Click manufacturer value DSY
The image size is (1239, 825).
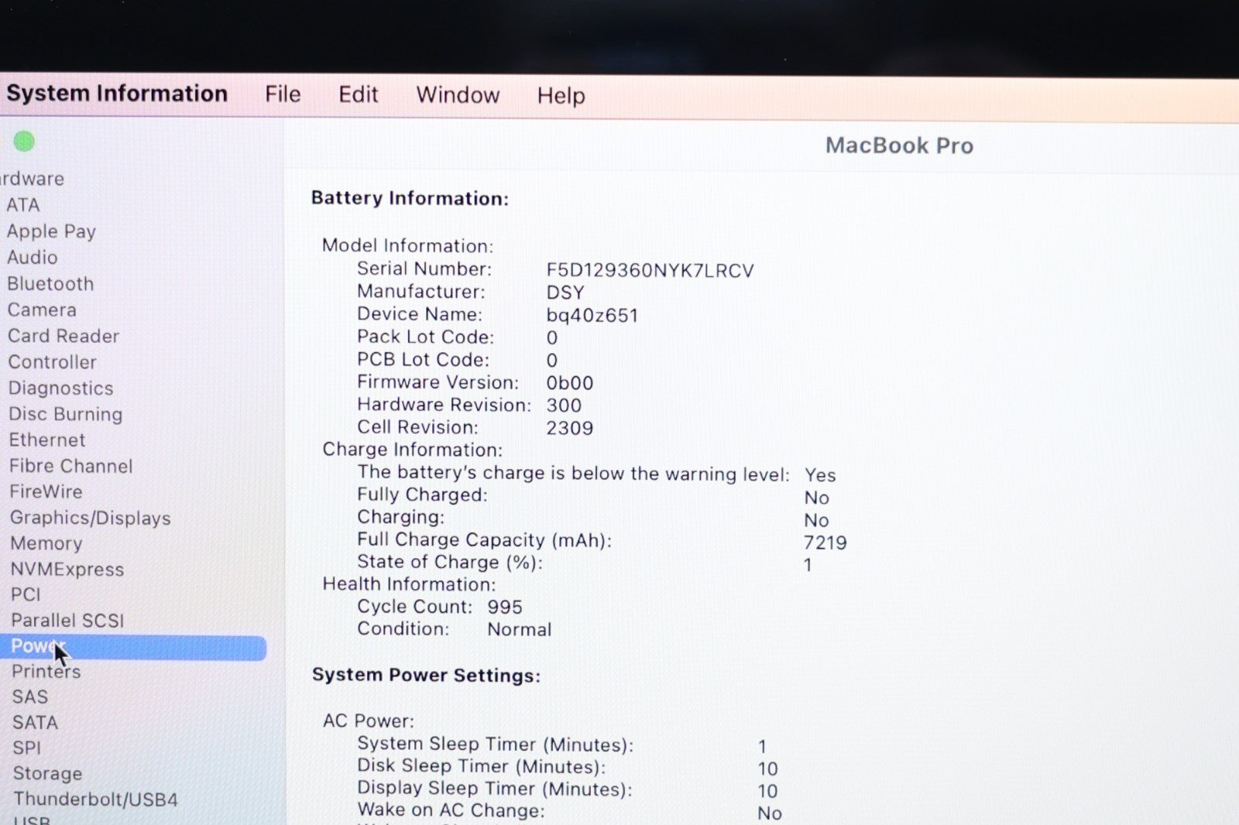(x=565, y=293)
